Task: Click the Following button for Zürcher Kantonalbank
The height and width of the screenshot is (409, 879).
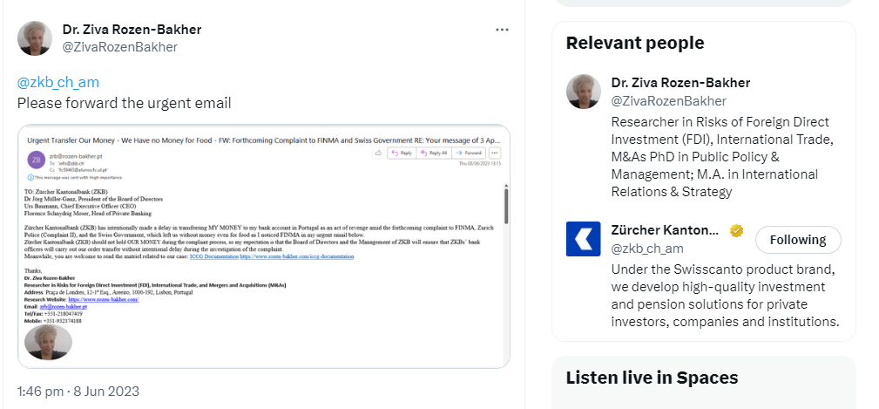Action: tap(798, 240)
